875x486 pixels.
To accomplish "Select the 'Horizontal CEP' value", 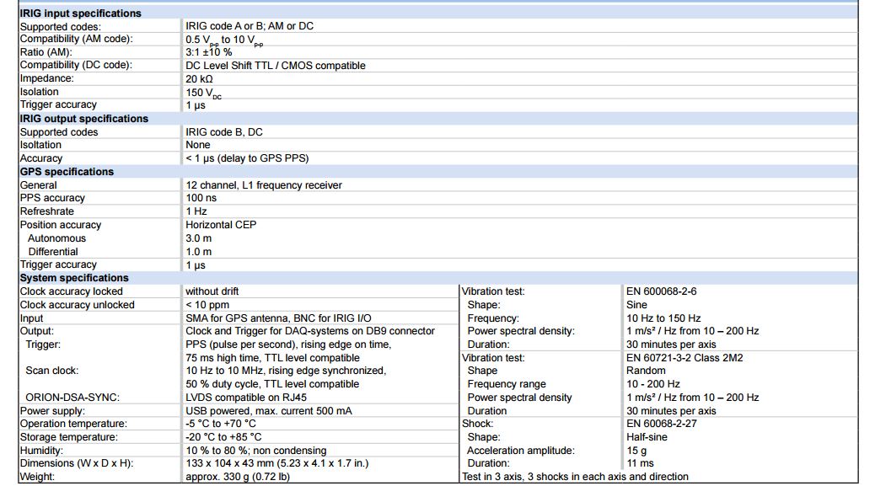I will 221,225.
